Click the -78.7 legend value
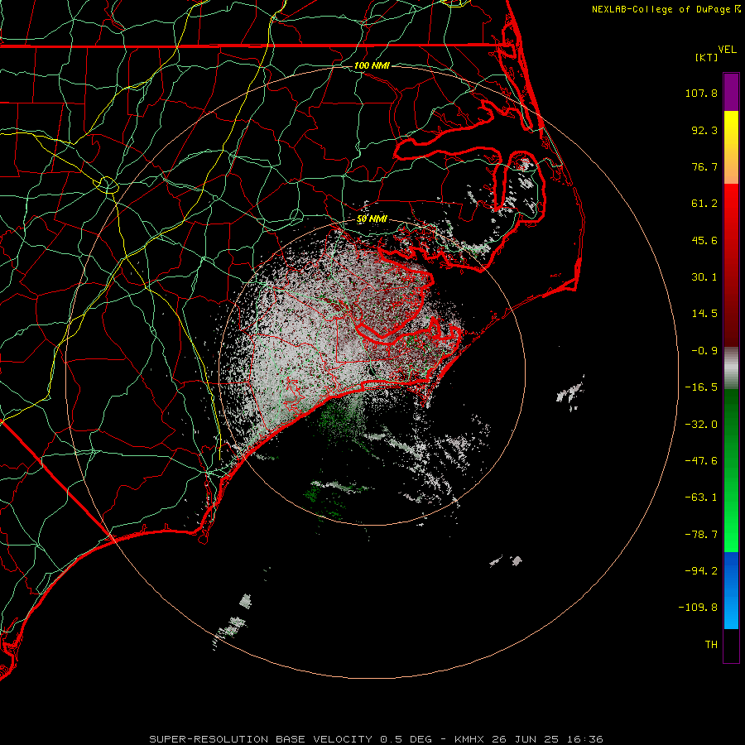The image size is (745, 745). (701, 535)
